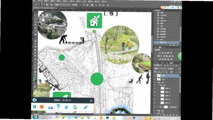213x120 pixels.
Task: Open the layer fill value dropdown
Action: pyautogui.click(x=179, y=72)
